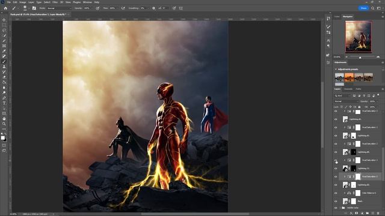Image resolution: width=385 pixels, height=216 pixels.
Task: Toggle Quick Mask mode icon
Action: click(x=4, y=145)
